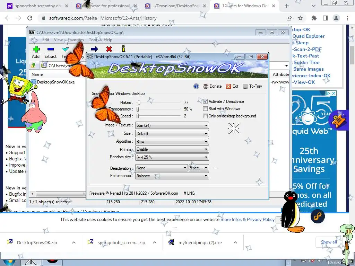The width and height of the screenshot is (355, 266).
Task: Click the blue Move arrow icon in 7-Zip
Action: (x=94, y=49)
